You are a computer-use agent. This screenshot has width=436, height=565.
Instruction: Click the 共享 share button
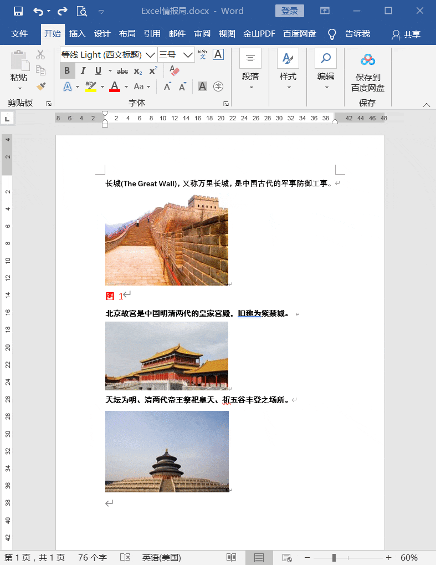(x=406, y=34)
